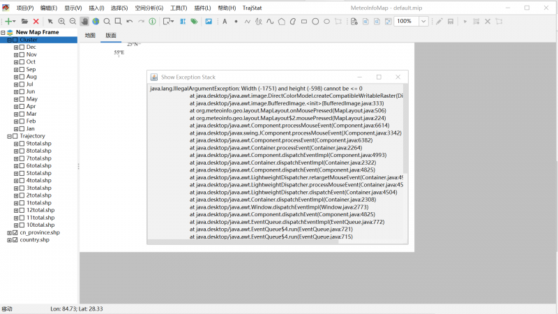Select the Zoom Out magnifier tool
The width and height of the screenshot is (558, 314).
tap(73, 22)
